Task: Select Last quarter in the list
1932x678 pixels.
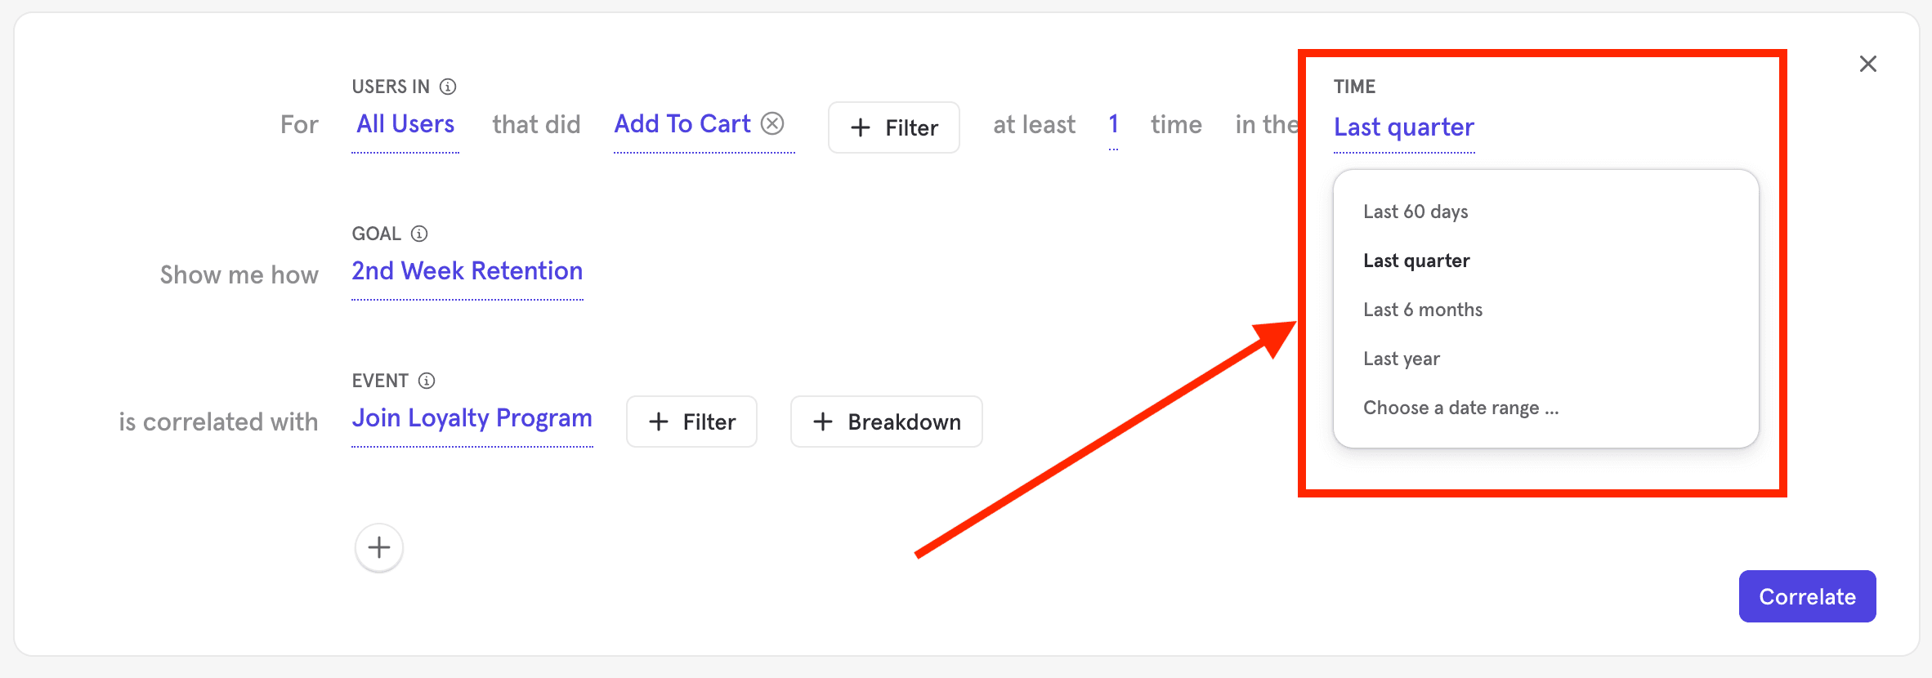Action: click(1416, 261)
